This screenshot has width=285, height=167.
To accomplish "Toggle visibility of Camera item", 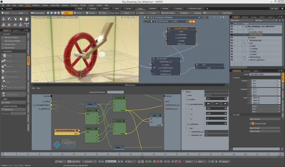I will [x=232, y=38].
